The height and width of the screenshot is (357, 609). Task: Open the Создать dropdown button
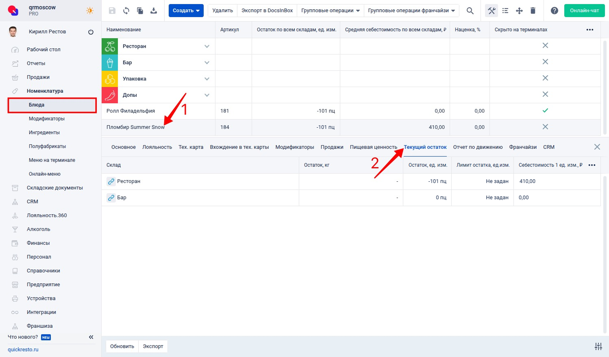186,11
